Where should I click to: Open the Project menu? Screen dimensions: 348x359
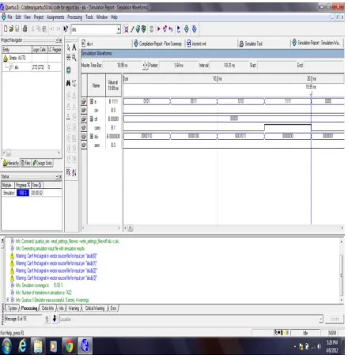click(x=39, y=17)
